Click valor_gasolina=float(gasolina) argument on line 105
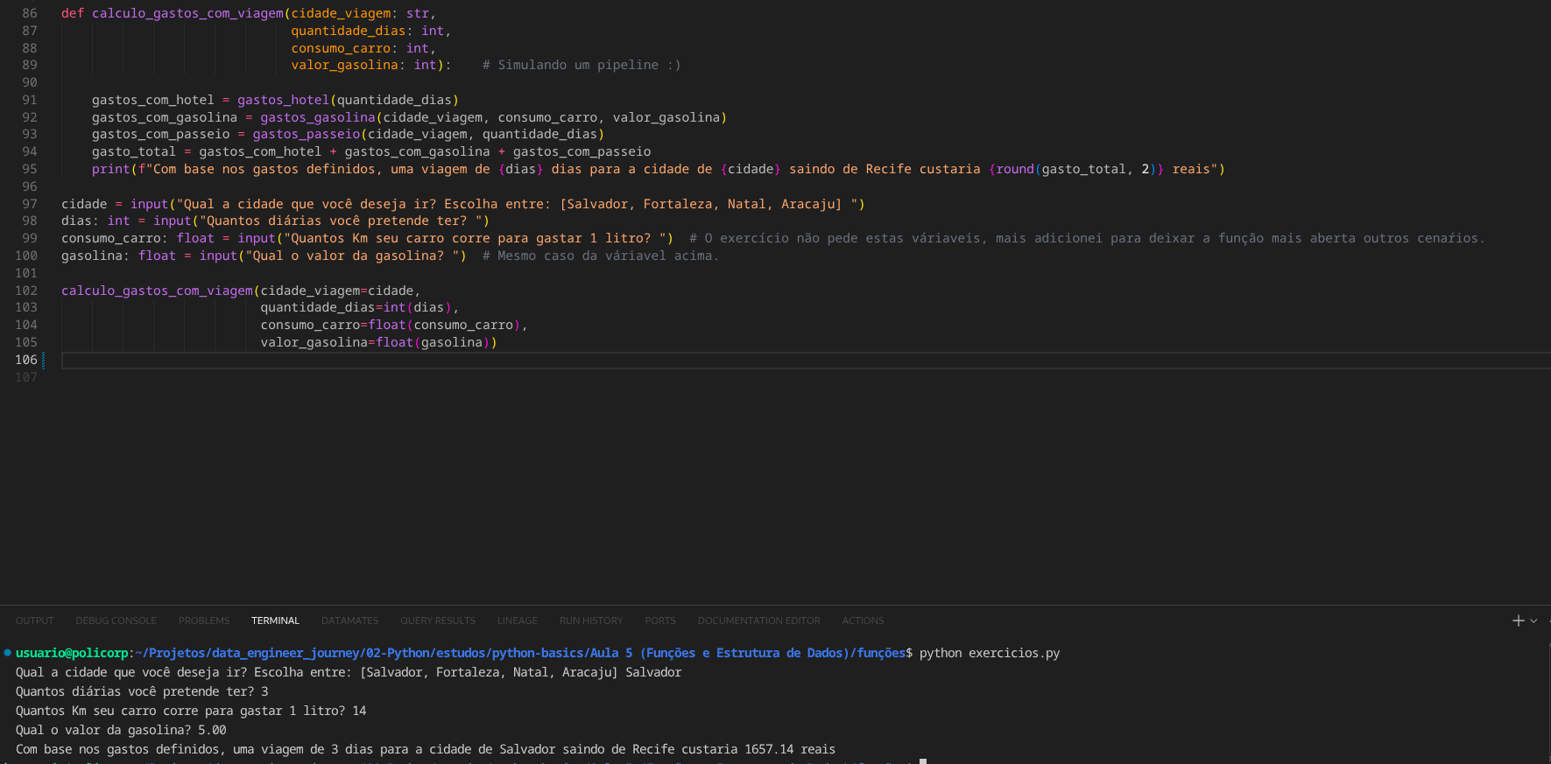The height and width of the screenshot is (764, 1551). 375,342
